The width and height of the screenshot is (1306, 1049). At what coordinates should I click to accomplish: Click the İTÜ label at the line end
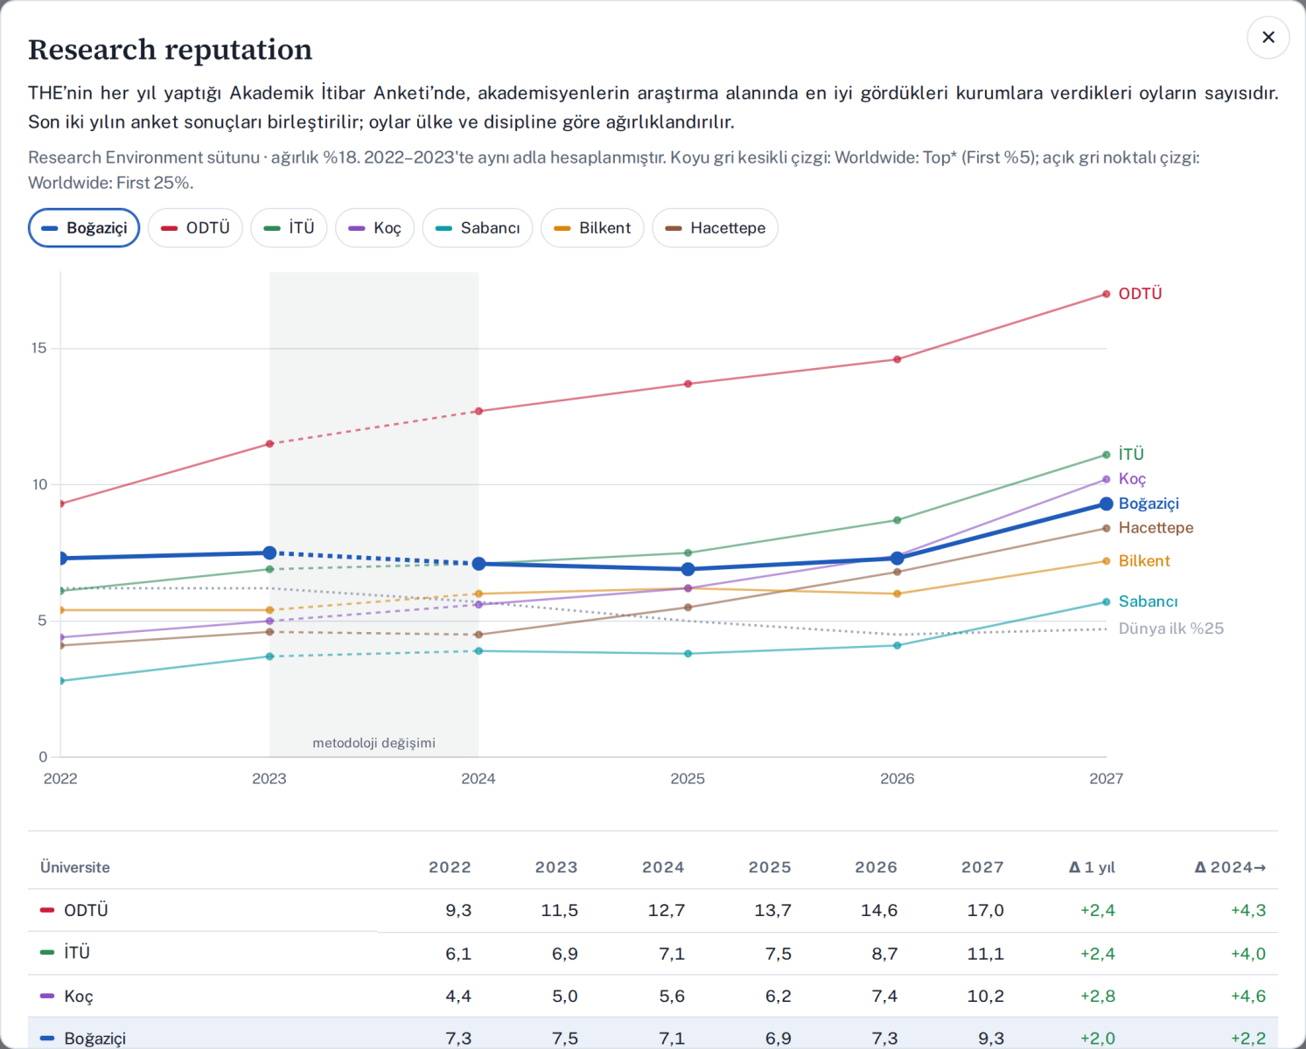pyautogui.click(x=1131, y=454)
